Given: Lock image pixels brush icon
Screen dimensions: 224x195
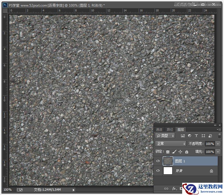Looking at the screenshot, I should (x=174, y=151).
